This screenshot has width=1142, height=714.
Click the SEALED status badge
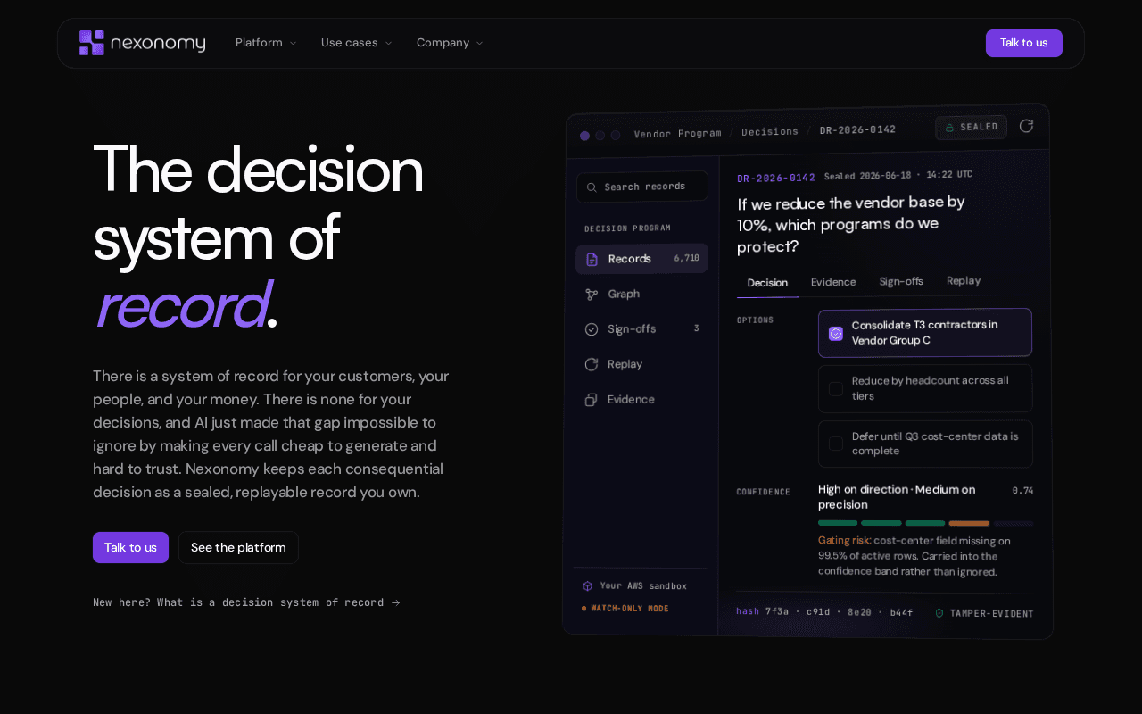click(972, 127)
